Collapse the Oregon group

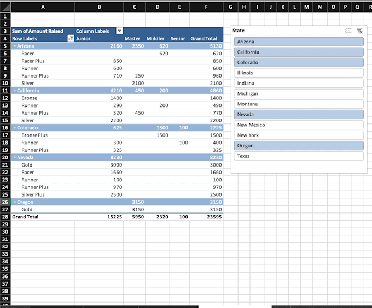(15, 202)
